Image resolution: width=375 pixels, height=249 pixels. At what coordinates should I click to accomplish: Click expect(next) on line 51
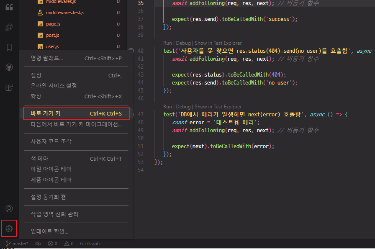[x=190, y=146]
